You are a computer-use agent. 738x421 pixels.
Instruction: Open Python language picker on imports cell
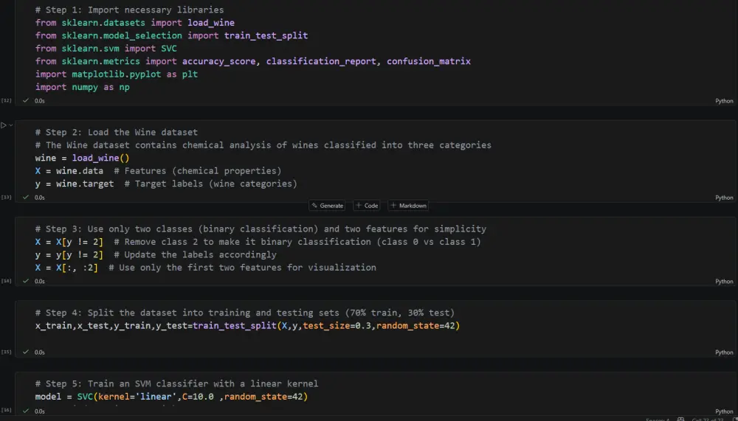point(724,101)
